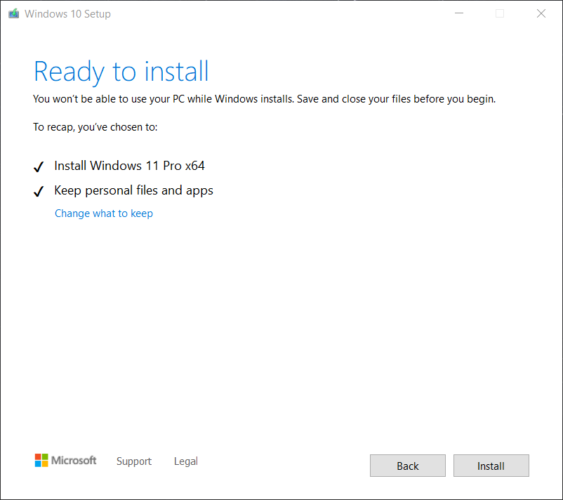Click the checkmark beside Keep personal files
The width and height of the screenshot is (563, 500).
pyautogui.click(x=39, y=191)
